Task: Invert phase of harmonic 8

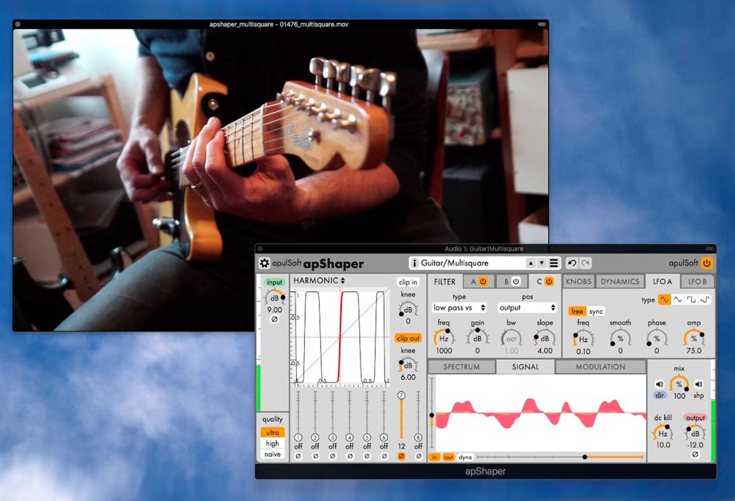Action: click(x=418, y=456)
